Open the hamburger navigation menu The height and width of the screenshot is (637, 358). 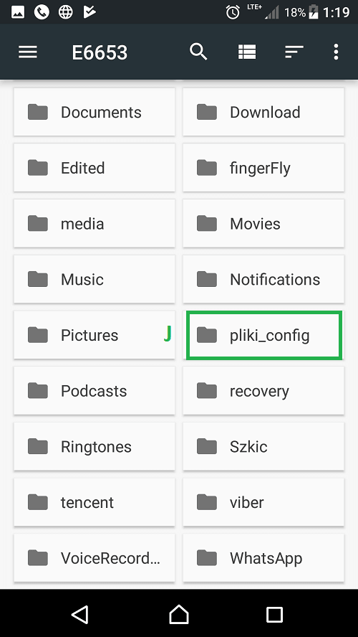28,52
